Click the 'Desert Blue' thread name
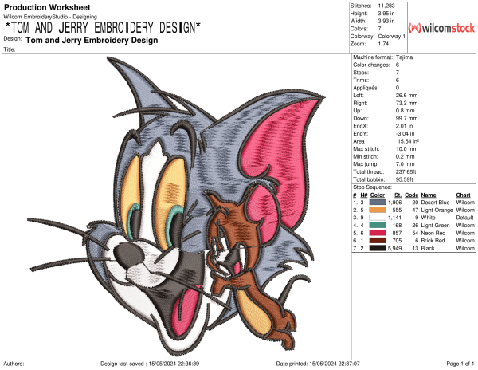 pyautogui.click(x=435, y=203)
